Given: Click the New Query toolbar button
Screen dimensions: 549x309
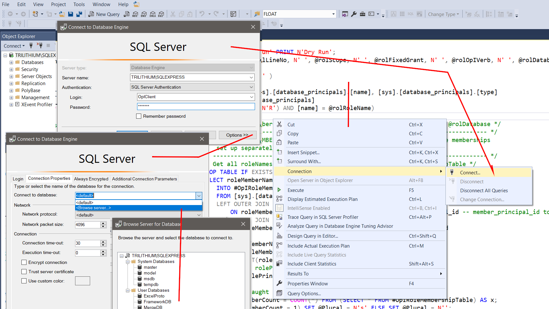Looking at the screenshot, I should (104, 14).
